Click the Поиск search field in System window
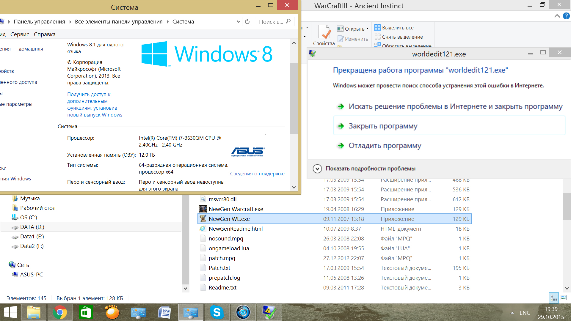Screen dimensions: 571x321 tap(271, 22)
